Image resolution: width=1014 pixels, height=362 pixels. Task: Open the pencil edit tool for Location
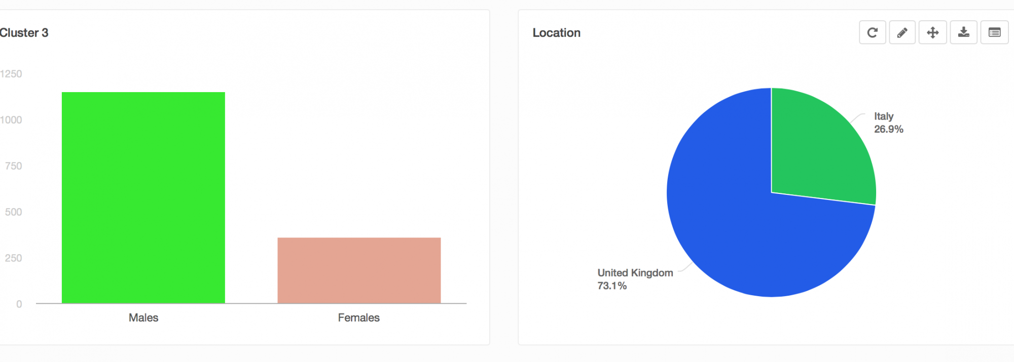tap(902, 33)
